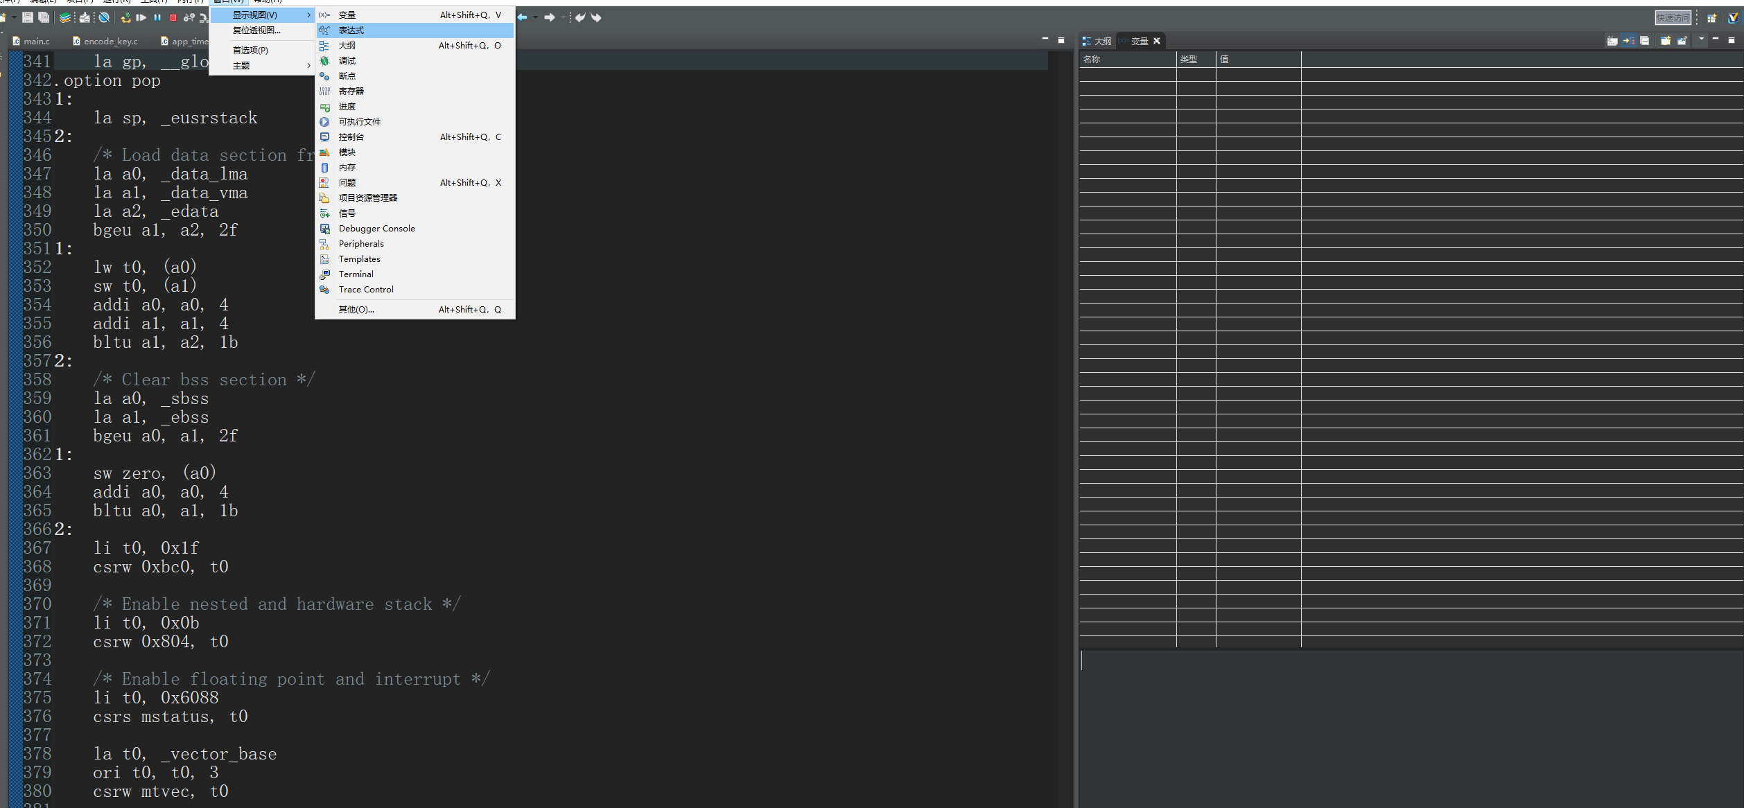Viewport: 1744px width, 808px height.
Task: Click the red Terminate debug icon
Action: [x=173, y=17]
